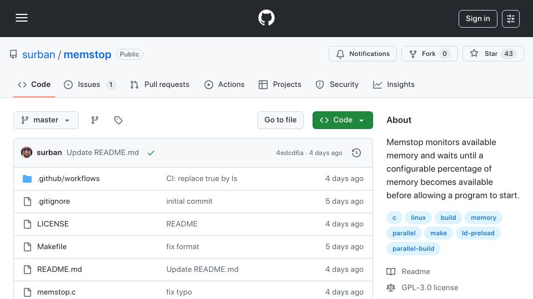Open the latest commit message Update README.md
The width and height of the screenshot is (533, 299).
tap(103, 153)
